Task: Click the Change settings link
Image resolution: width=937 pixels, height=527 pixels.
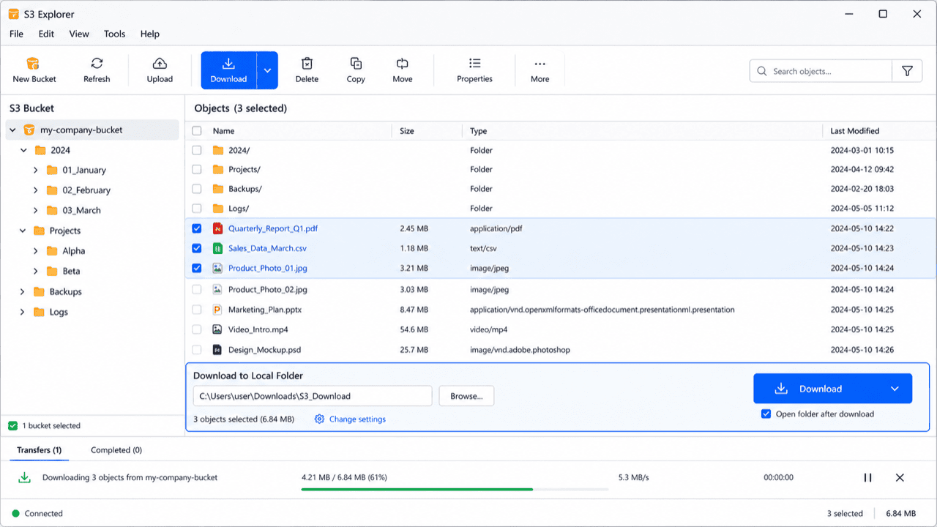Action: pos(357,419)
